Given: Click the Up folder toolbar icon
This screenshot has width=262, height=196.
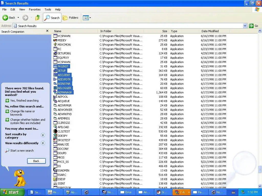Looking at the screenshot, I should (x=38, y=18).
